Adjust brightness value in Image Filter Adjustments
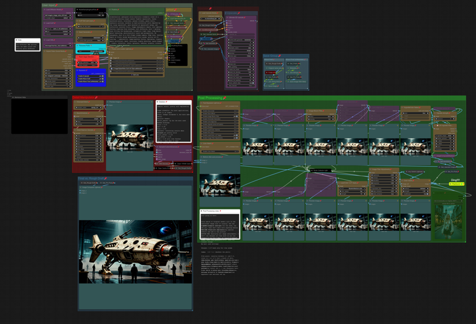Viewport: 476px width, 324px height. coord(384,175)
